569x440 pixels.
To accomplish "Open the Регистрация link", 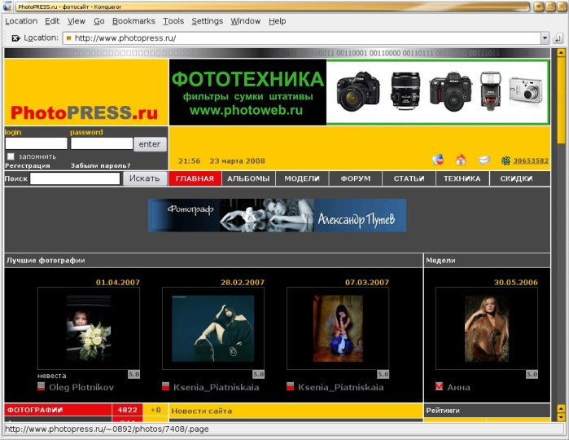I will click(x=28, y=165).
